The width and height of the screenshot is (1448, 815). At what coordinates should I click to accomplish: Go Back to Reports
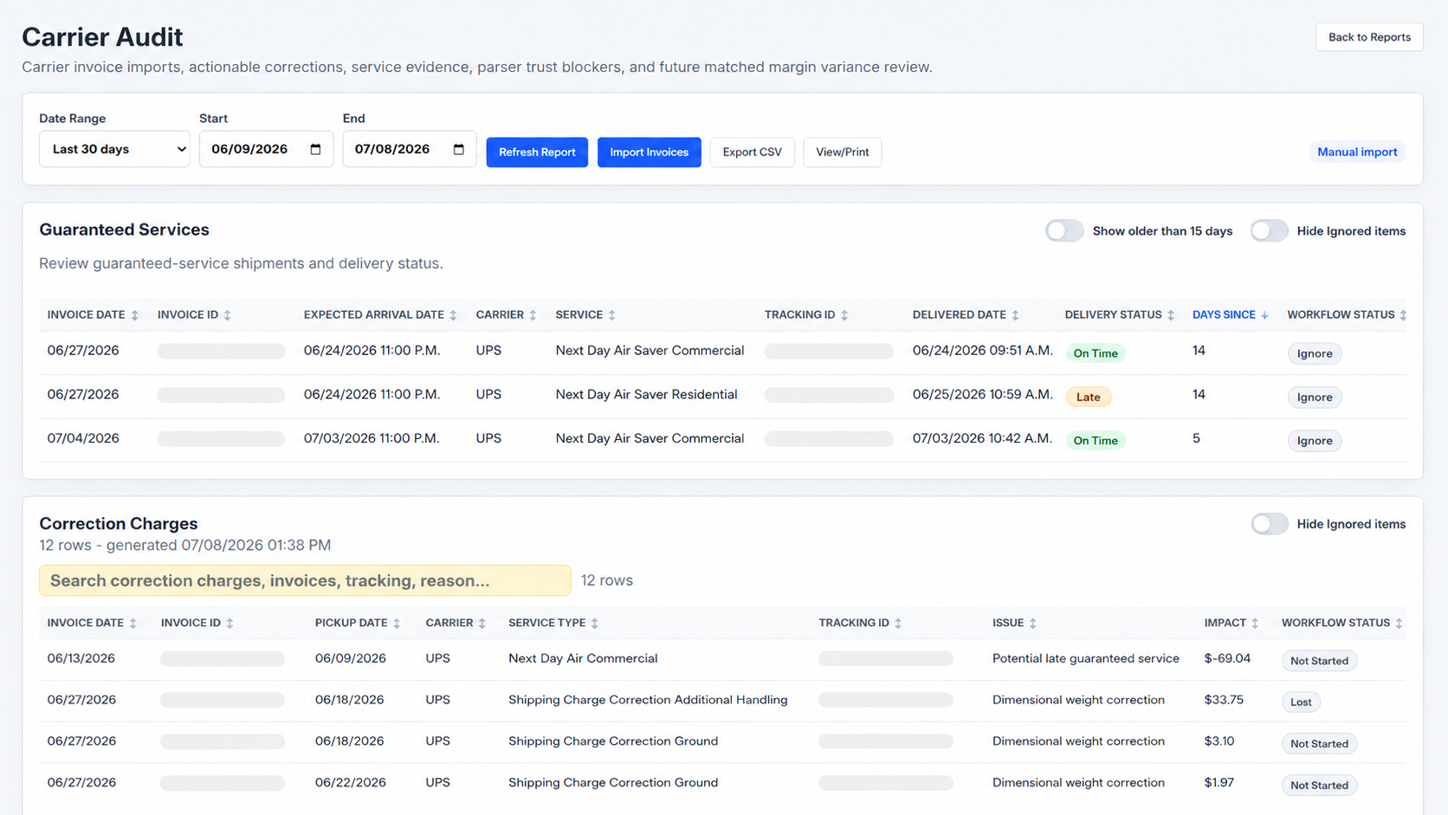pos(1369,37)
